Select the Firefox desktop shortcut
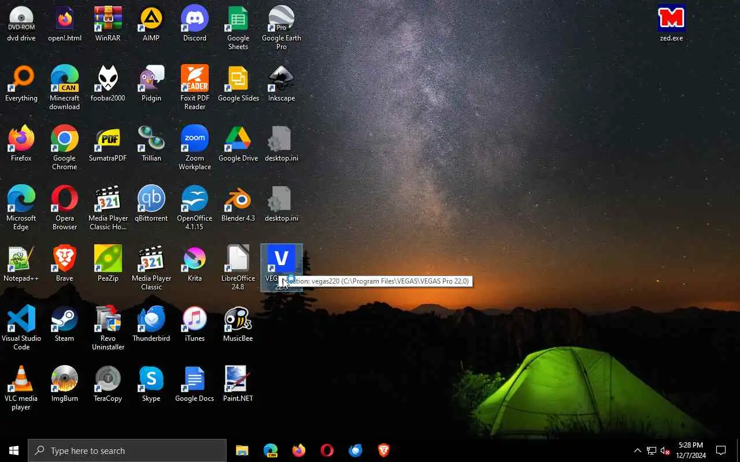The height and width of the screenshot is (462, 740). coord(21,143)
